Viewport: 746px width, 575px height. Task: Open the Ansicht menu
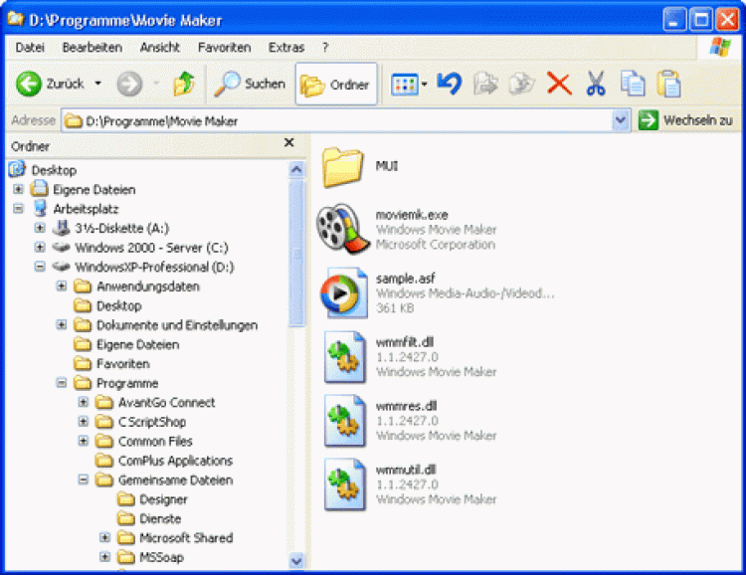160,47
